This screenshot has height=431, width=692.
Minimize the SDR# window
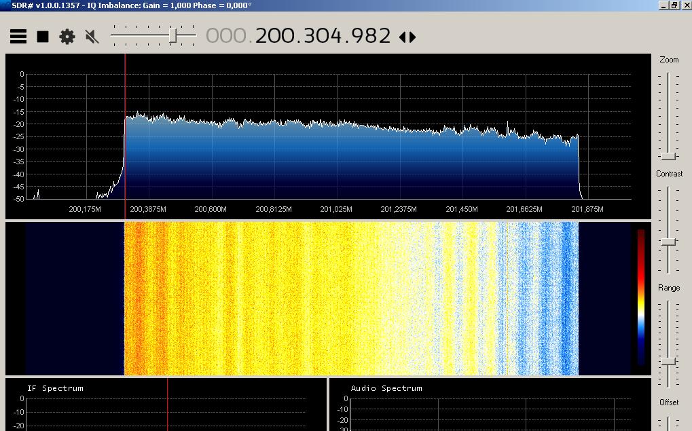click(x=663, y=5)
